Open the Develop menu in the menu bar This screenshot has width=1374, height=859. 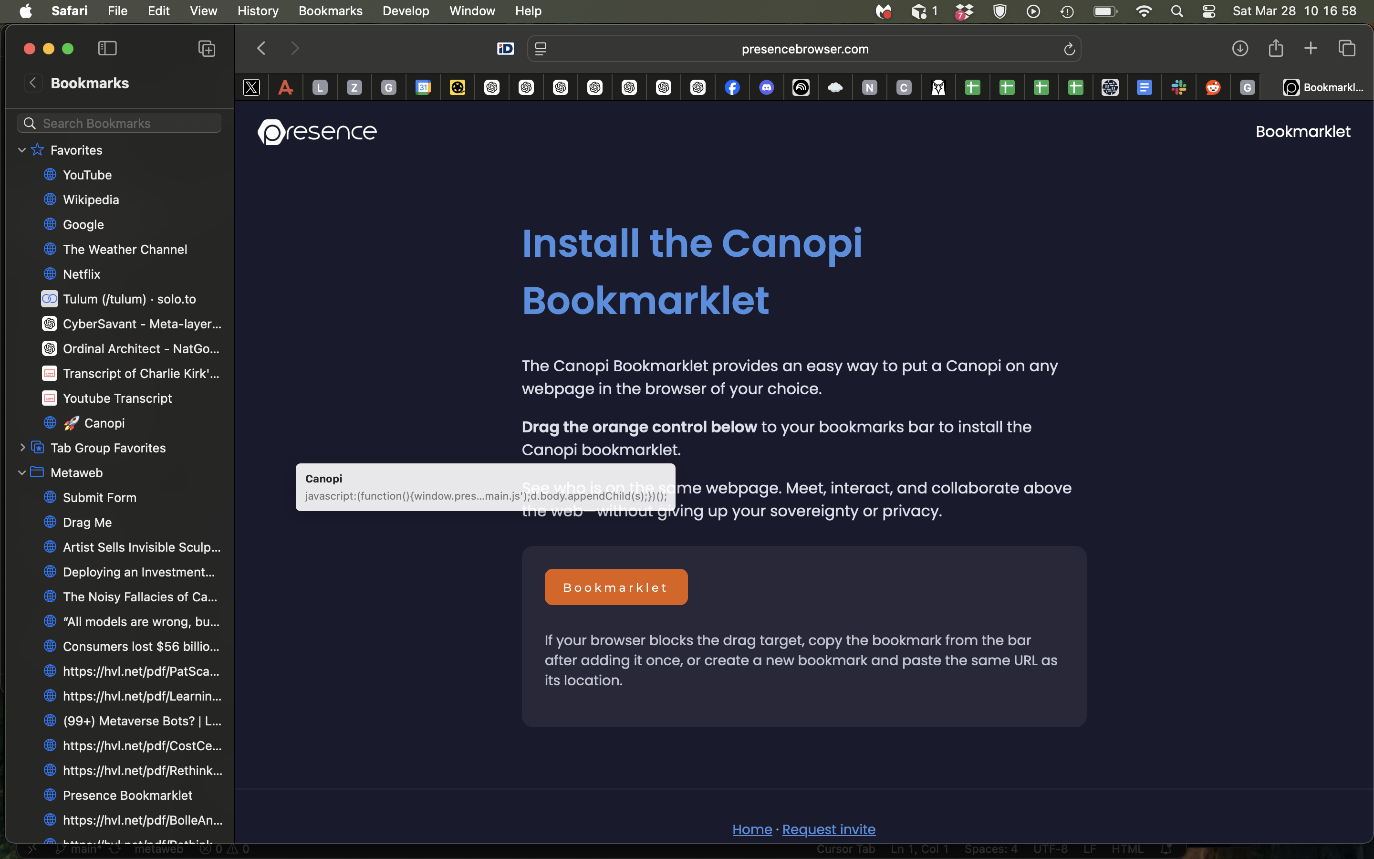click(x=405, y=11)
